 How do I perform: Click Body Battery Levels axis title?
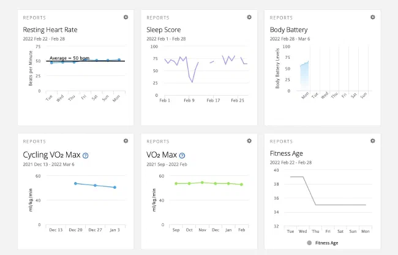pos(277,68)
